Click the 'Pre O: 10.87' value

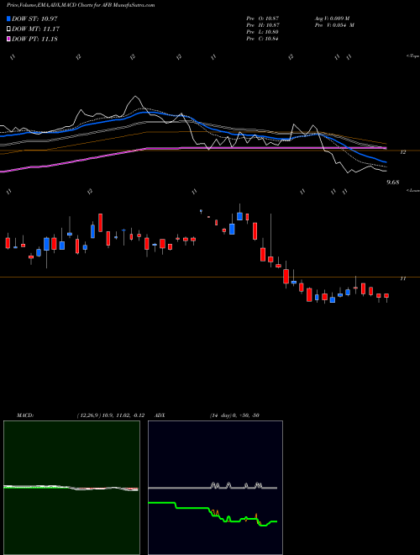pos(262,18)
